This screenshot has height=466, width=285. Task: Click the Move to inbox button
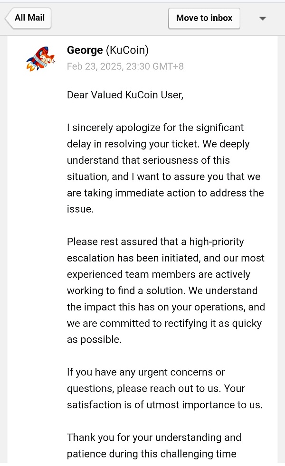[204, 18]
